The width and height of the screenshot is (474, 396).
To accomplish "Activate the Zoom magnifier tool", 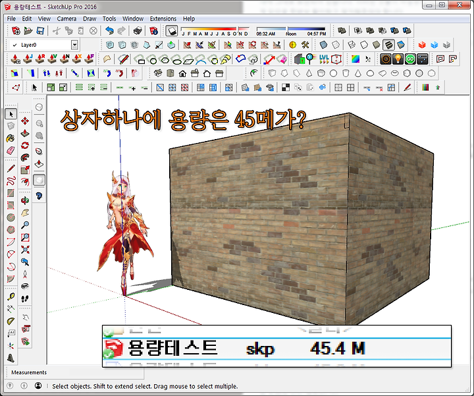I will point(25,225).
